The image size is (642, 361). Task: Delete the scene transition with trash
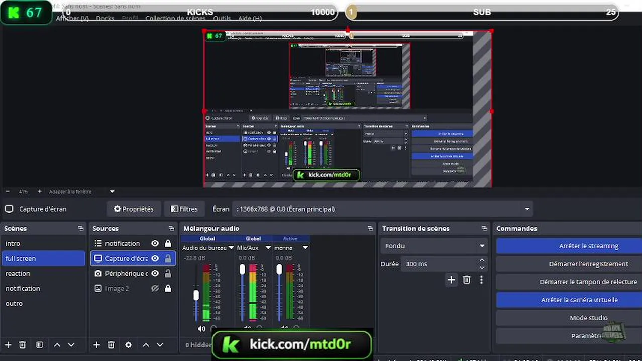pyautogui.click(x=467, y=280)
